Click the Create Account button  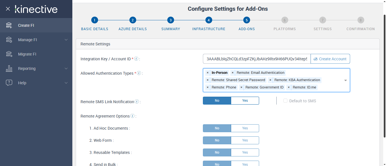click(330, 59)
